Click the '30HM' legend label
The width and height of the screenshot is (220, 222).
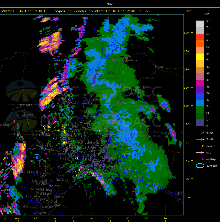[209, 139]
